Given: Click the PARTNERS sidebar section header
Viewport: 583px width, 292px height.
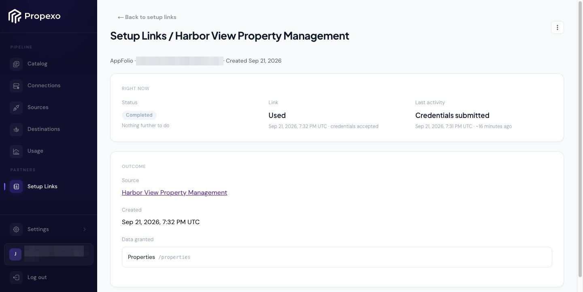Looking at the screenshot, I should [23, 170].
